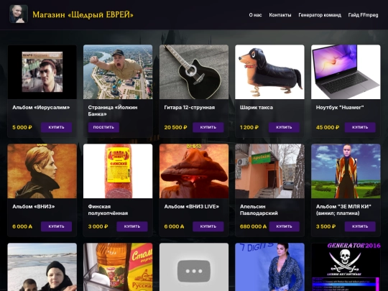The height and width of the screenshot is (291, 388).
Task: Open the GENERATOR 2016 skull image
Action: pos(346,267)
